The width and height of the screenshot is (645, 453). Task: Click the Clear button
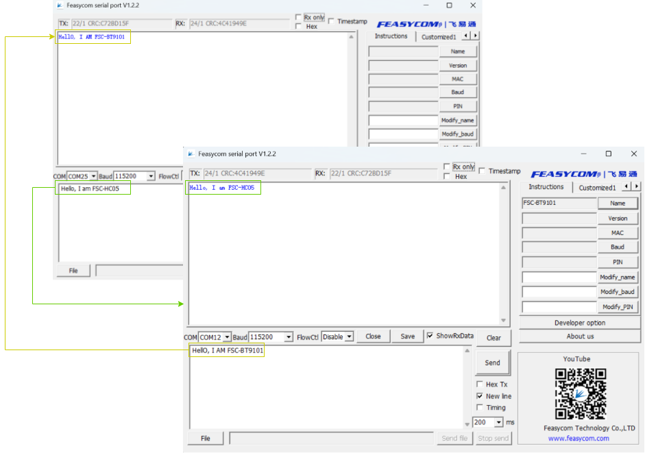click(x=493, y=337)
